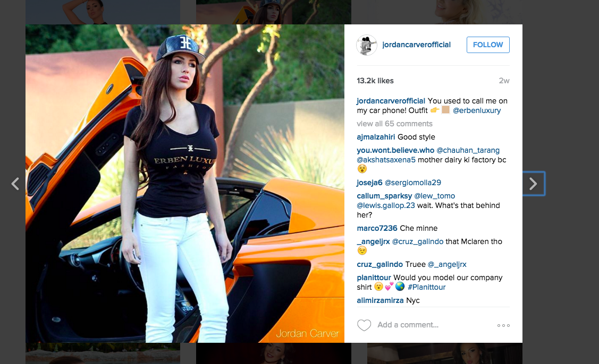Click the main post photo

(x=185, y=184)
